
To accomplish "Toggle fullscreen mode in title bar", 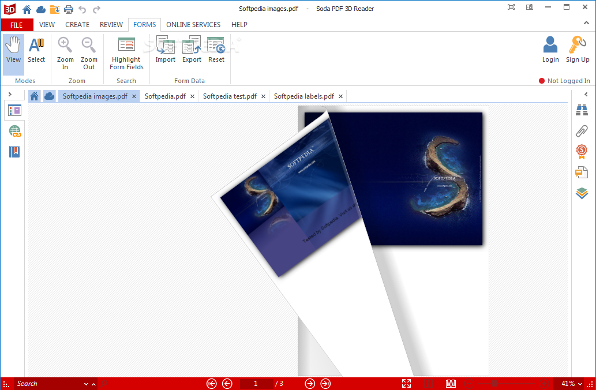I will 511,7.
